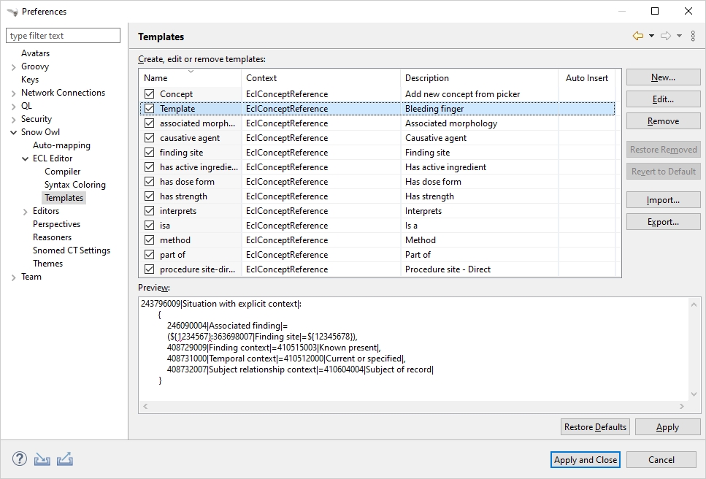Uncheck the Concept template checkbox

coord(150,94)
